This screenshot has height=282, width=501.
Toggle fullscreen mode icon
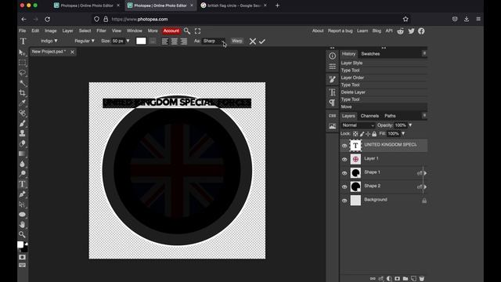(197, 31)
